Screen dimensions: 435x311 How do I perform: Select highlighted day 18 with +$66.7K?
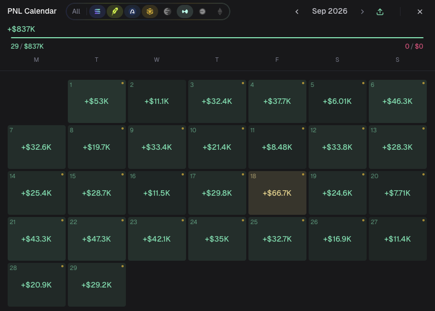(x=277, y=193)
